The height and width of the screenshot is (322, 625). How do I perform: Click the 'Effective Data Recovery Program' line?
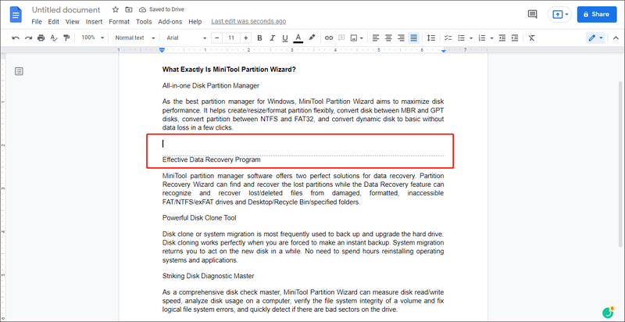[x=211, y=159]
